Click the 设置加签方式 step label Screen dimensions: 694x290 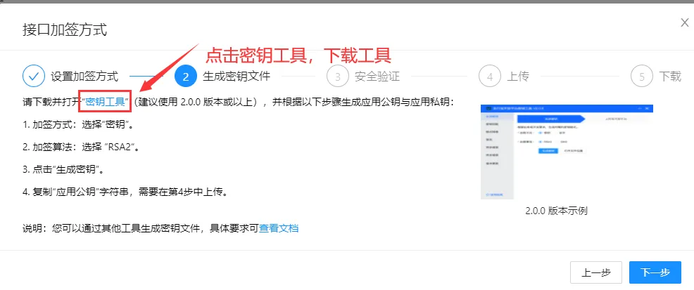(84, 76)
